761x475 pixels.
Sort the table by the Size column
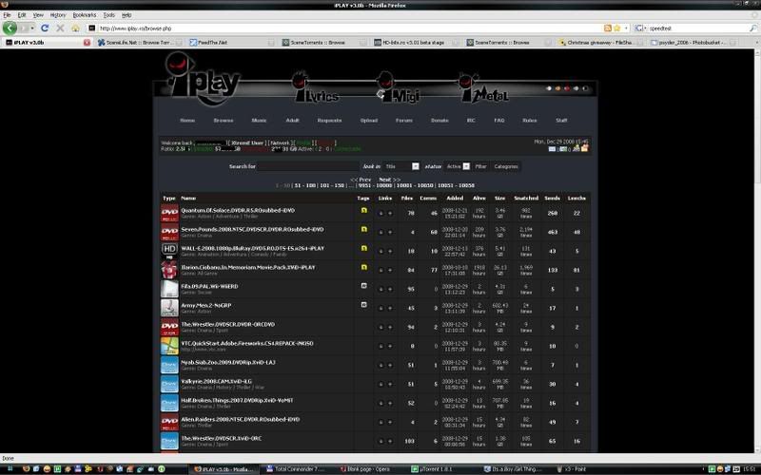500,198
